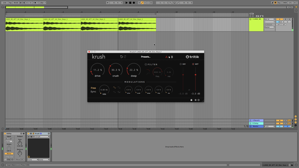Open the 1 Bar quantization dropdown
299x168 pixels.
[43, 3]
